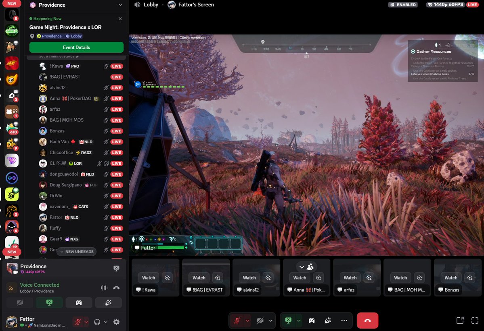The height and width of the screenshot is (331, 484).
Task: Pop out alvins12 stream preview
Action: [x=268, y=278]
